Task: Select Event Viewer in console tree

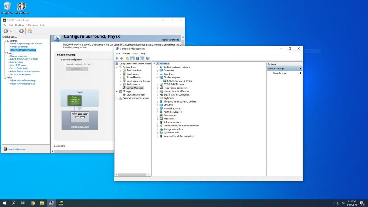Action: [133, 74]
